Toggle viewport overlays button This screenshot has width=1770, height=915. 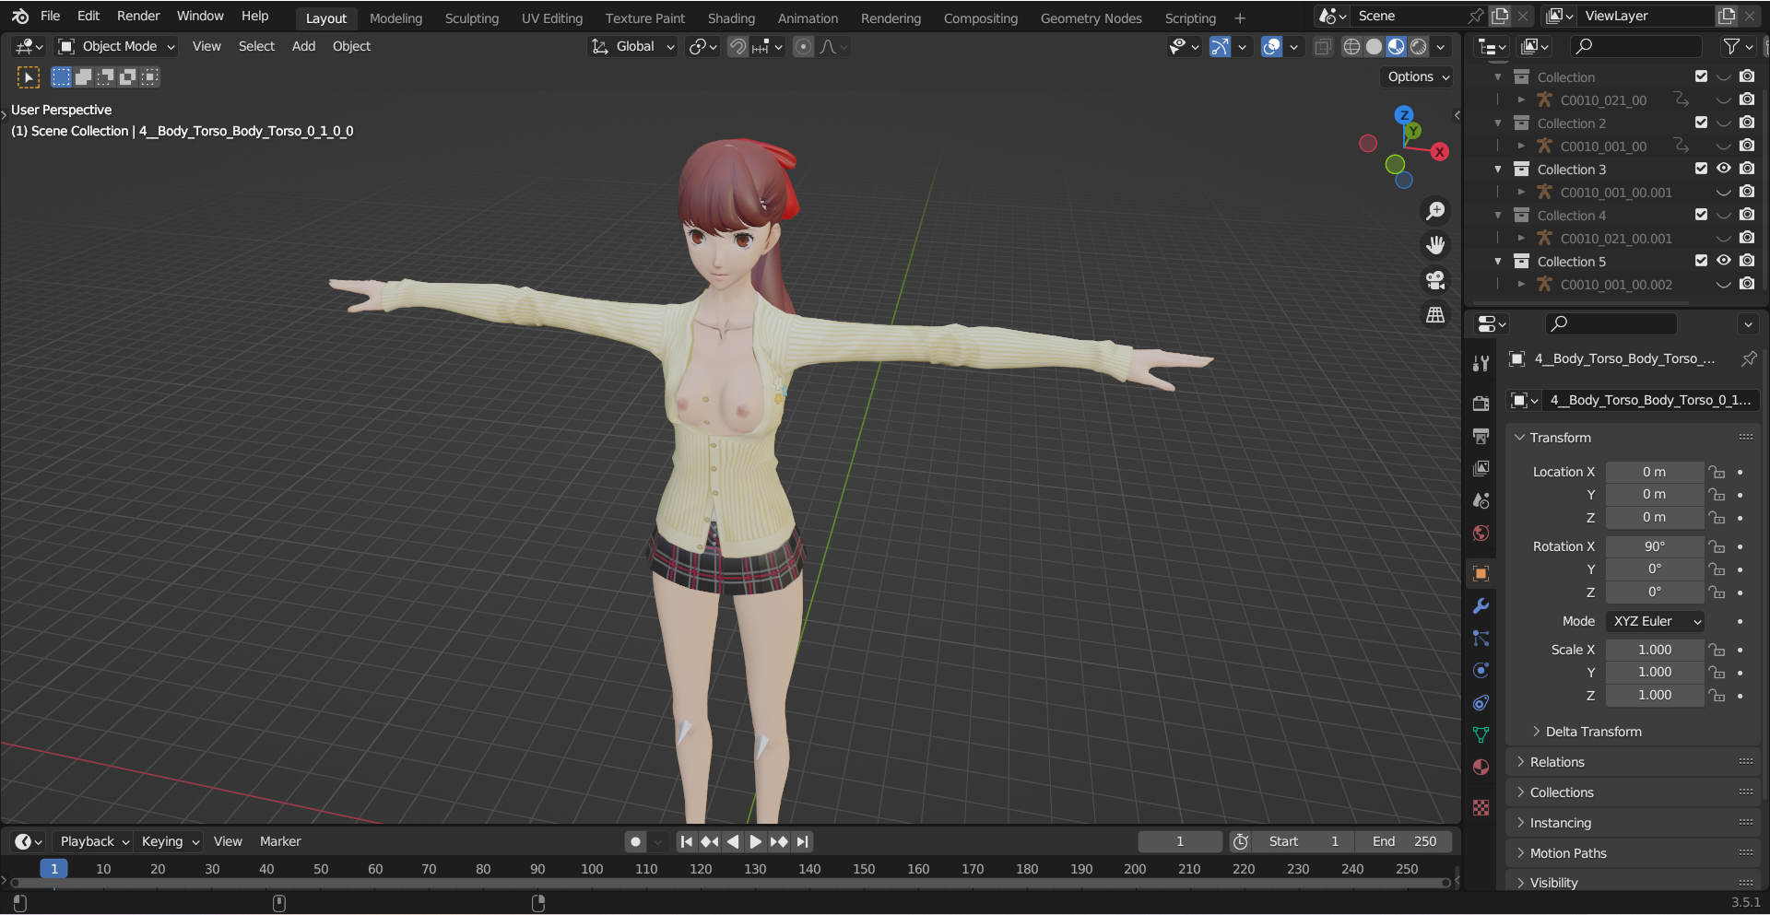tap(1271, 47)
